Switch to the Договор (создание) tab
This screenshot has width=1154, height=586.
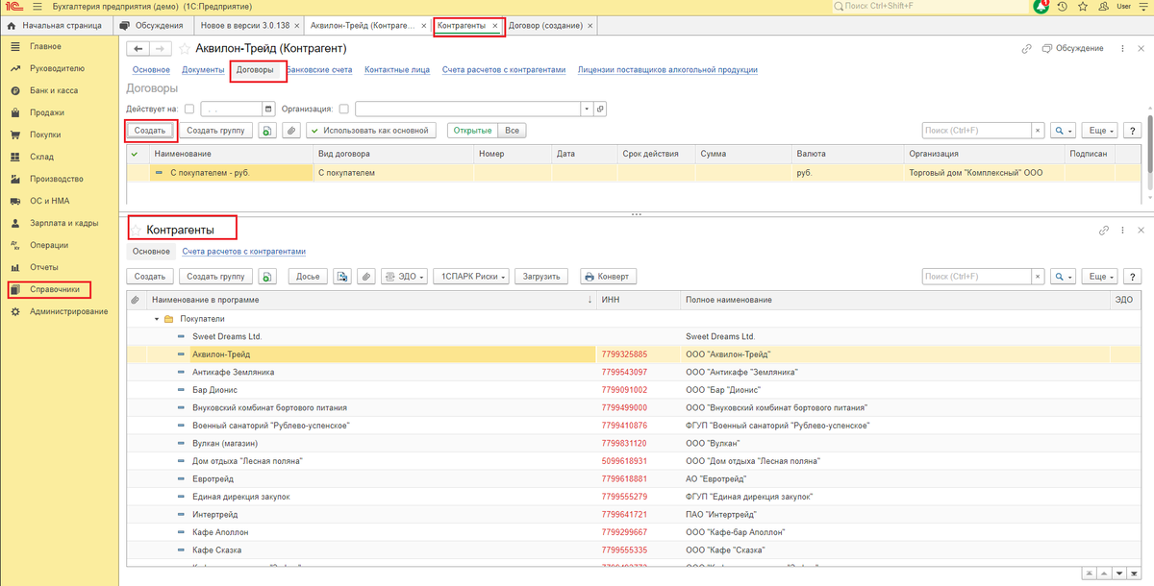550,25
